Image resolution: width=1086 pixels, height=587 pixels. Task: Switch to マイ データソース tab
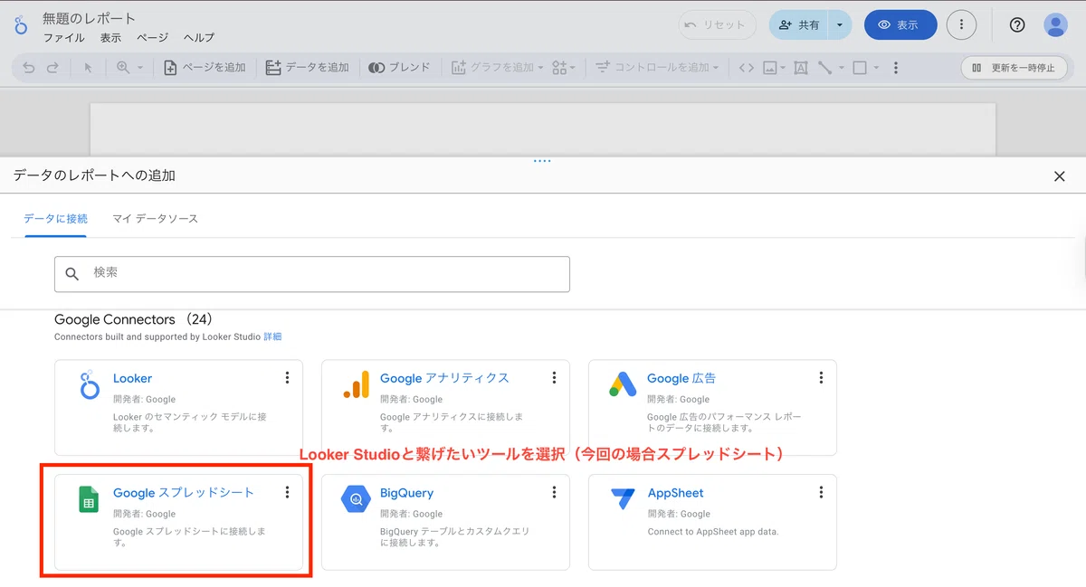coord(155,219)
